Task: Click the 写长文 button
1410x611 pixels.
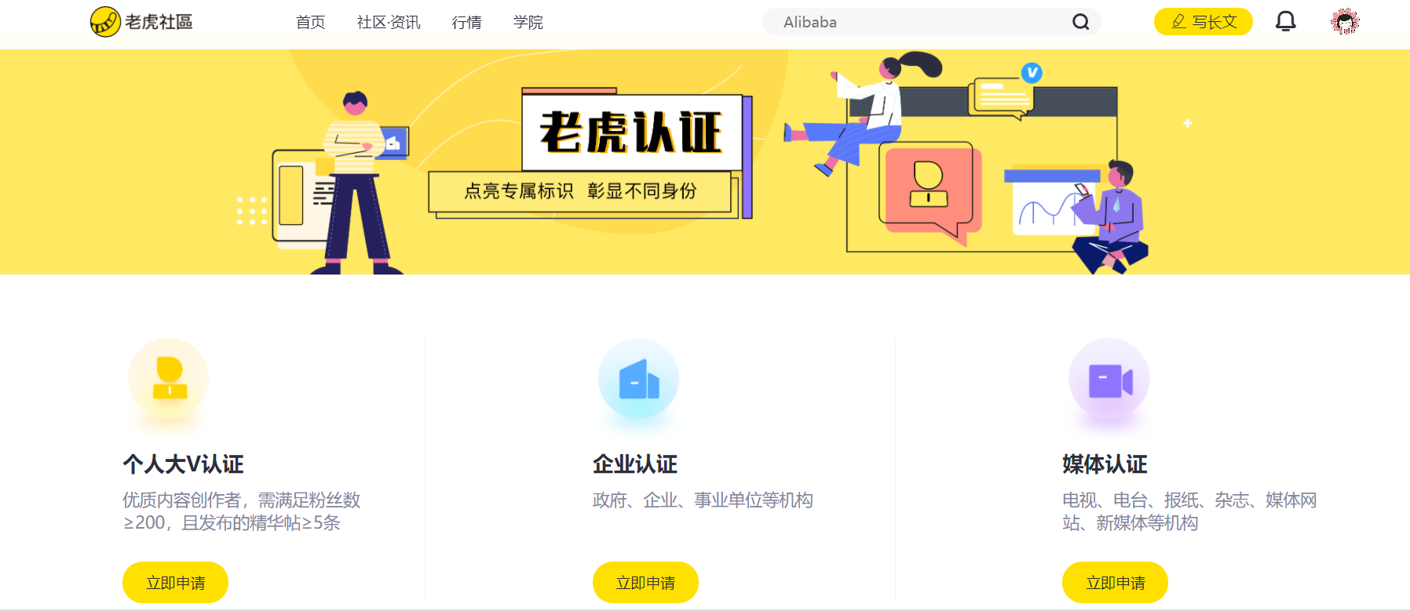Action: tap(1204, 22)
